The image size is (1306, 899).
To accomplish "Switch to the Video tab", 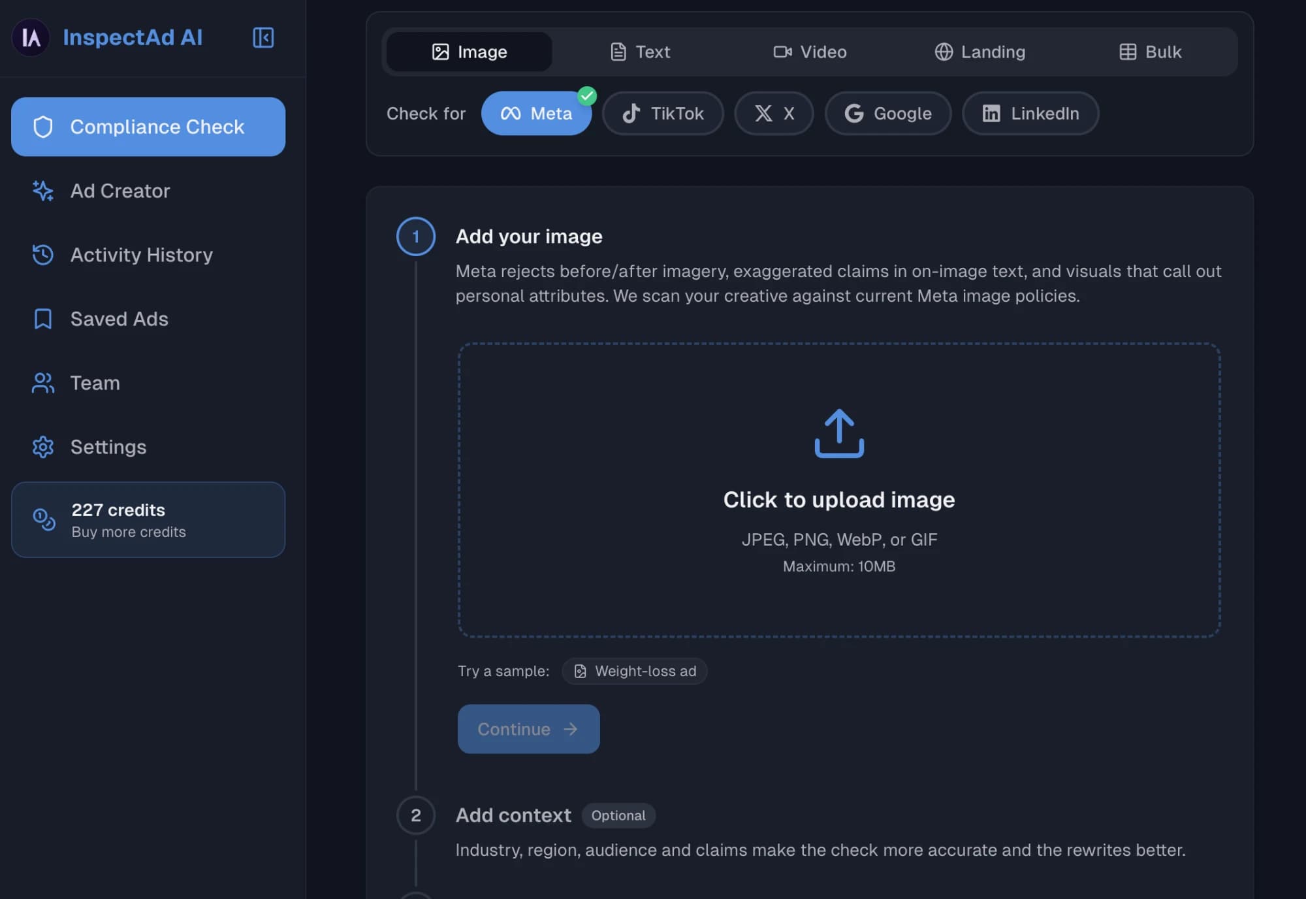I will 810,52.
